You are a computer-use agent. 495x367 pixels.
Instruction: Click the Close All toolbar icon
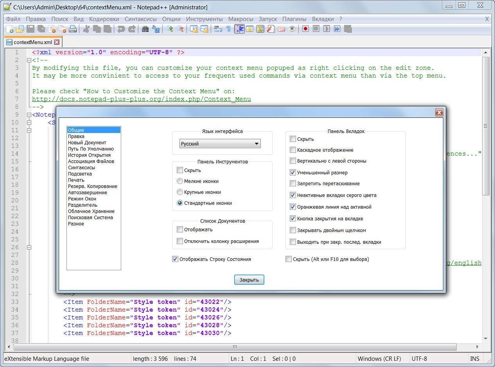click(62, 29)
